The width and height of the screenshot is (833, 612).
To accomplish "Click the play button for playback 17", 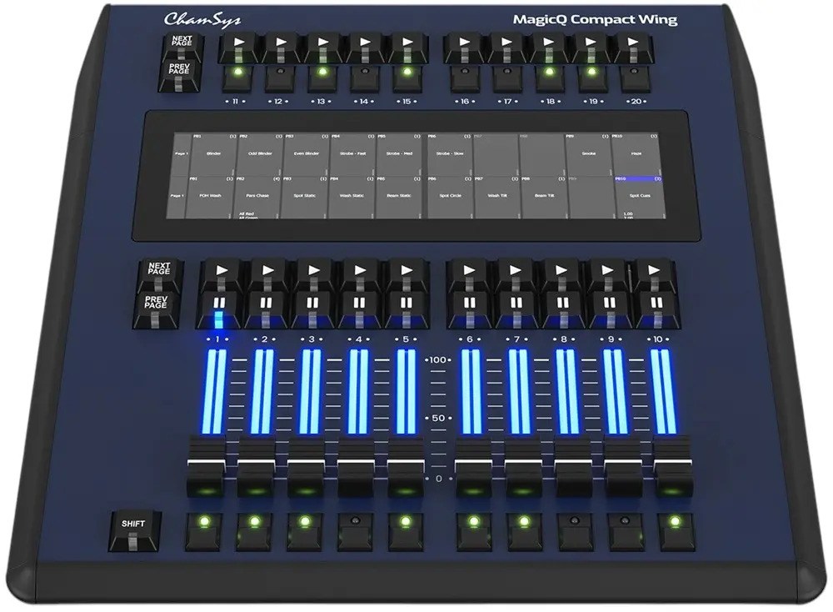I will pyautogui.click(x=507, y=48).
